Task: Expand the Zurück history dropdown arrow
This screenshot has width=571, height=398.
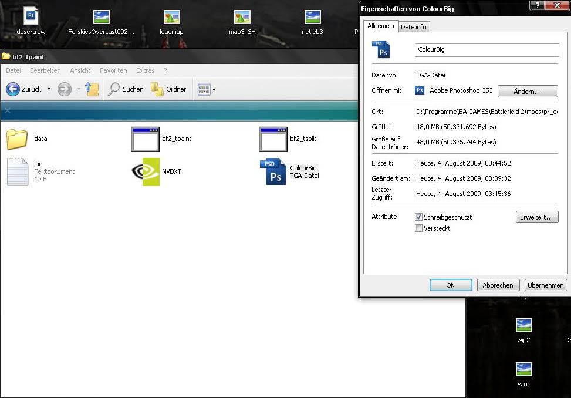Action: 49,89
